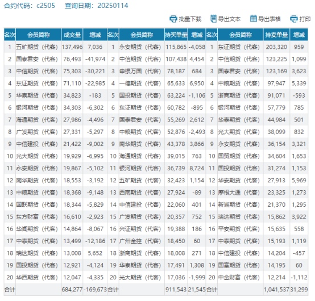
Task: Select 华闻期货 member name
Action: 37,229
